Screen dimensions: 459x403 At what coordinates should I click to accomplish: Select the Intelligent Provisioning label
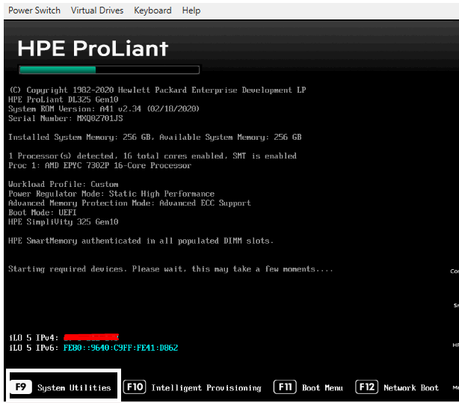(x=206, y=388)
